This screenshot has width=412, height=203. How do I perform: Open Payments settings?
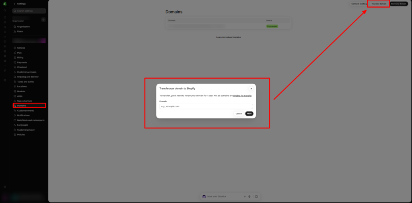pos(22,62)
